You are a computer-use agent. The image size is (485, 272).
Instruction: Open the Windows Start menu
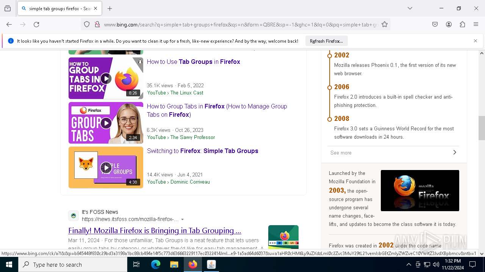click(9, 264)
